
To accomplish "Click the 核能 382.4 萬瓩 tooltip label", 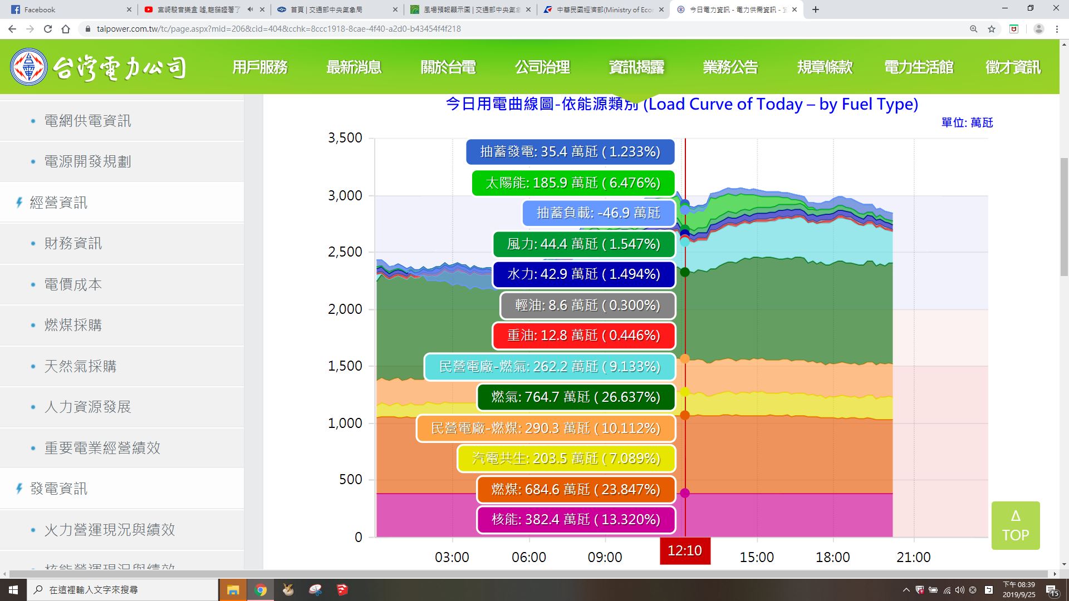I will (576, 519).
